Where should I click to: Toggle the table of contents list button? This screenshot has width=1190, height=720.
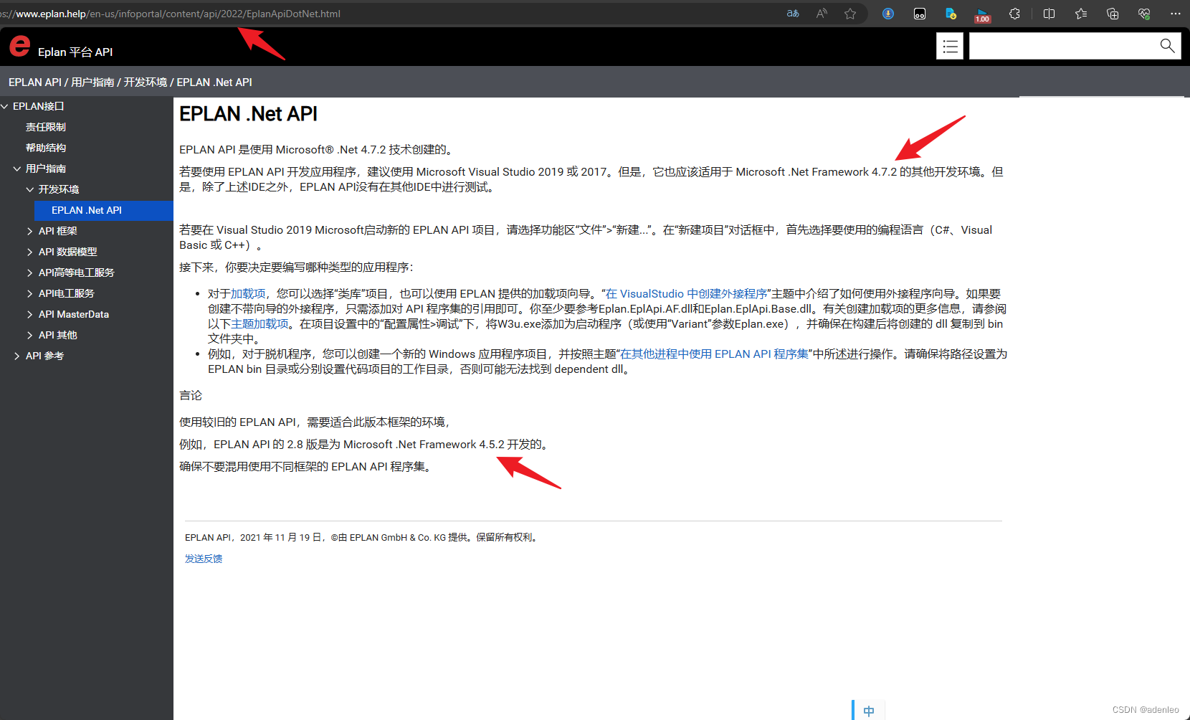950,46
